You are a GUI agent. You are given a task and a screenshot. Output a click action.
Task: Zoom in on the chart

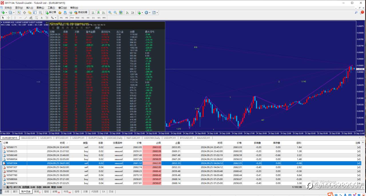click(x=110, y=13)
